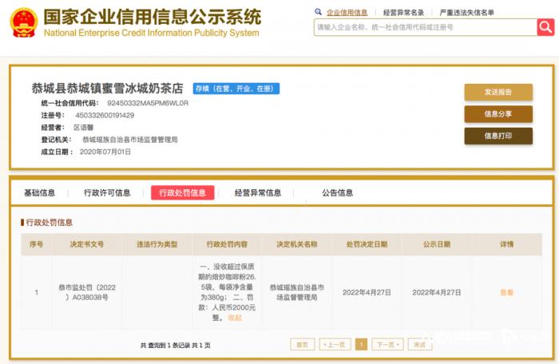Open the 经营异常信息 tab
559x364 pixels.
pos(258,193)
